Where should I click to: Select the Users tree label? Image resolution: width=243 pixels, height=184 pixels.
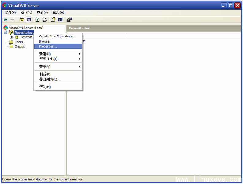coord(19,42)
